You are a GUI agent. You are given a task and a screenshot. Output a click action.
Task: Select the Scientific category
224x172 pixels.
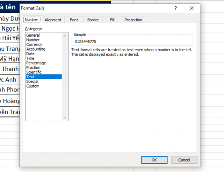point(34,72)
